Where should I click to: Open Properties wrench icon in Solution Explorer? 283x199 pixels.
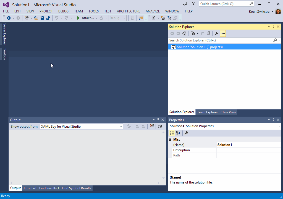(x=217, y=33)
